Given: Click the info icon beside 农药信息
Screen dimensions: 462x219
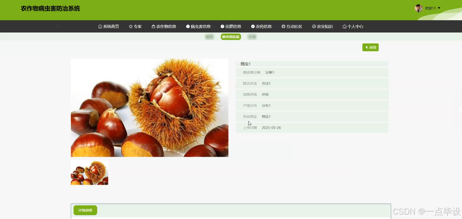Looking at the screenshot, I should [x=252, y=26].
